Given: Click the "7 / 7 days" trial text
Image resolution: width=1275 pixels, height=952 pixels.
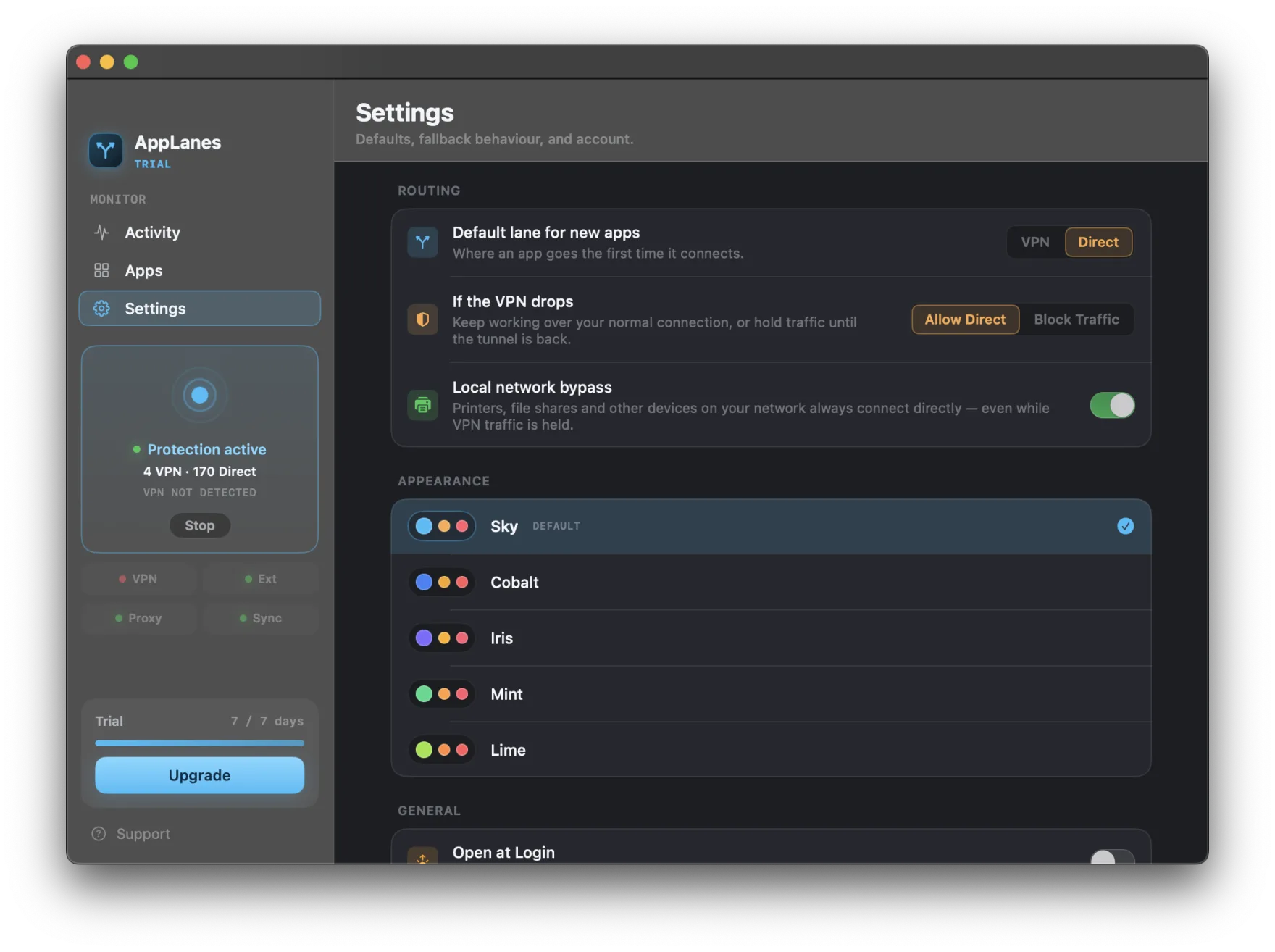Looking at the screenshot, I should pos(267,721).
